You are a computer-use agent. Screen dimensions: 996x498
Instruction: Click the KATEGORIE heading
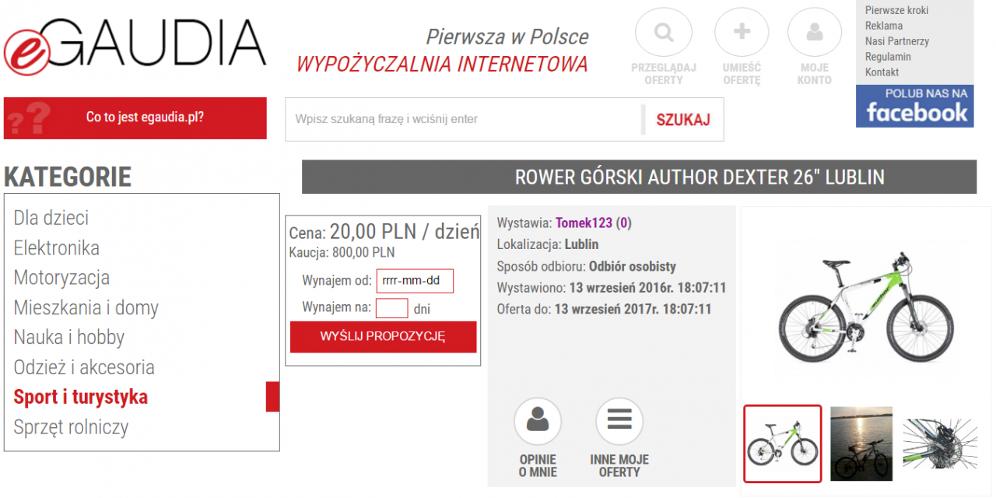(68, 177)
